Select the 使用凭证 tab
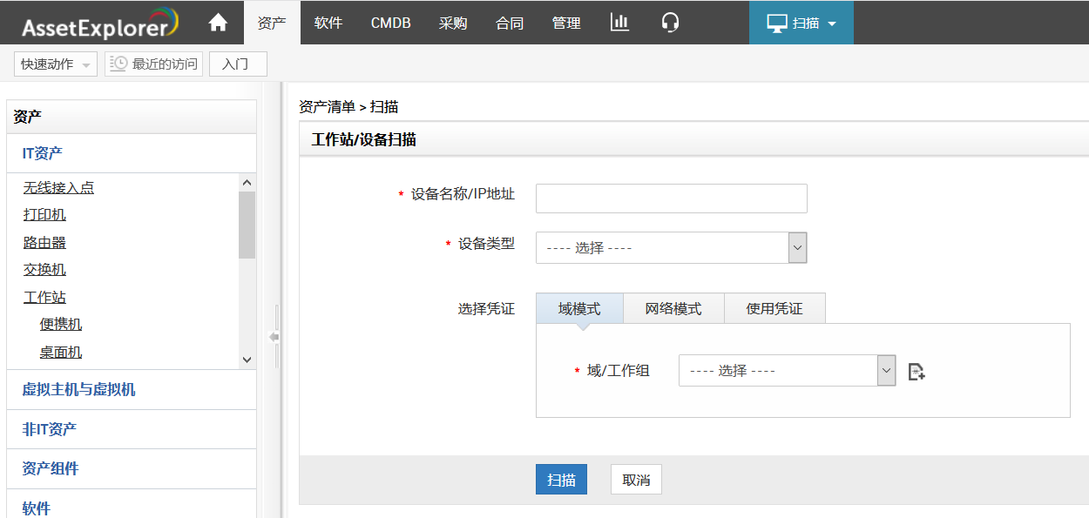Screen dimensions: 1089x518 [774, 309]
